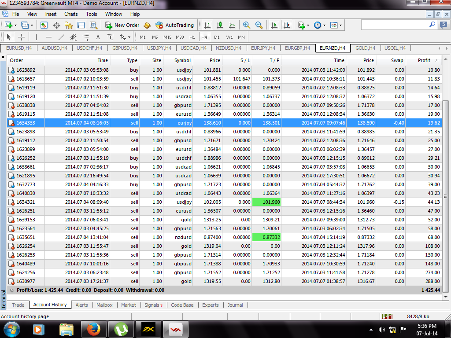Toggle chart auto scroll icon
Screen dimensions: 451x338
click(x=274, y=25)
